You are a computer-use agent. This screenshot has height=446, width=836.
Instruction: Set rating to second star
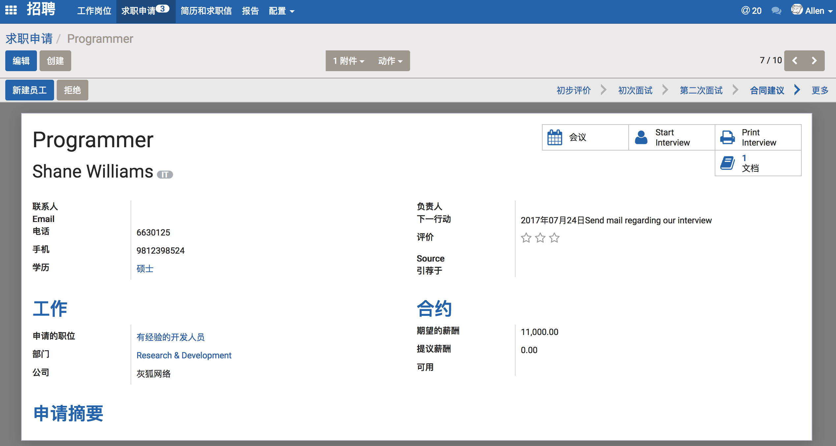tap(540, 237)
